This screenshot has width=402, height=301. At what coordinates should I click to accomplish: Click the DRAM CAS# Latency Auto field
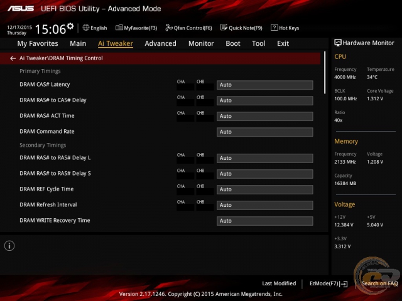pos(265,85)
